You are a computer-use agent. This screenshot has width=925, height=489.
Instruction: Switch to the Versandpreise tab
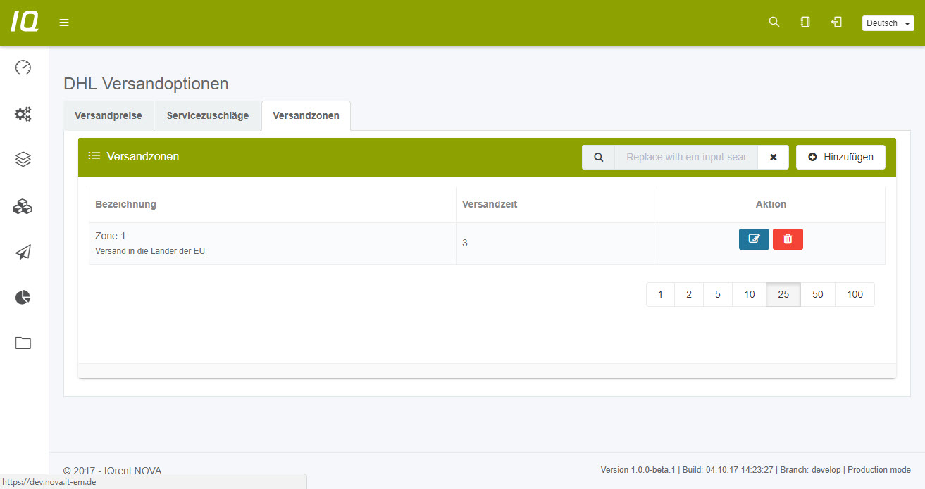coord(108,116)
